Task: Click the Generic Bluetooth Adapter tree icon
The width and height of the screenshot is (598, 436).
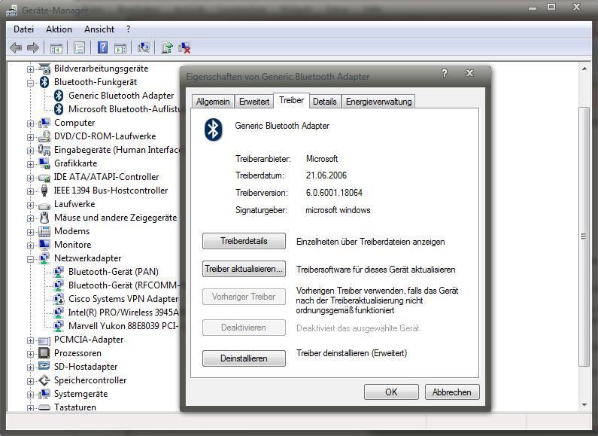Action: (59, 96)
